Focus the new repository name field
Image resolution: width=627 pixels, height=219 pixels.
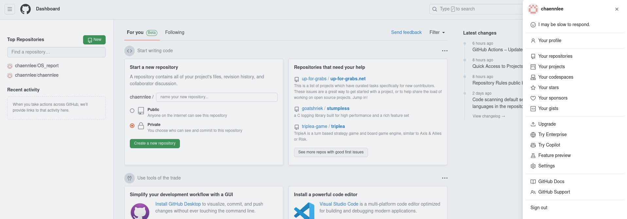click(217, 97)
